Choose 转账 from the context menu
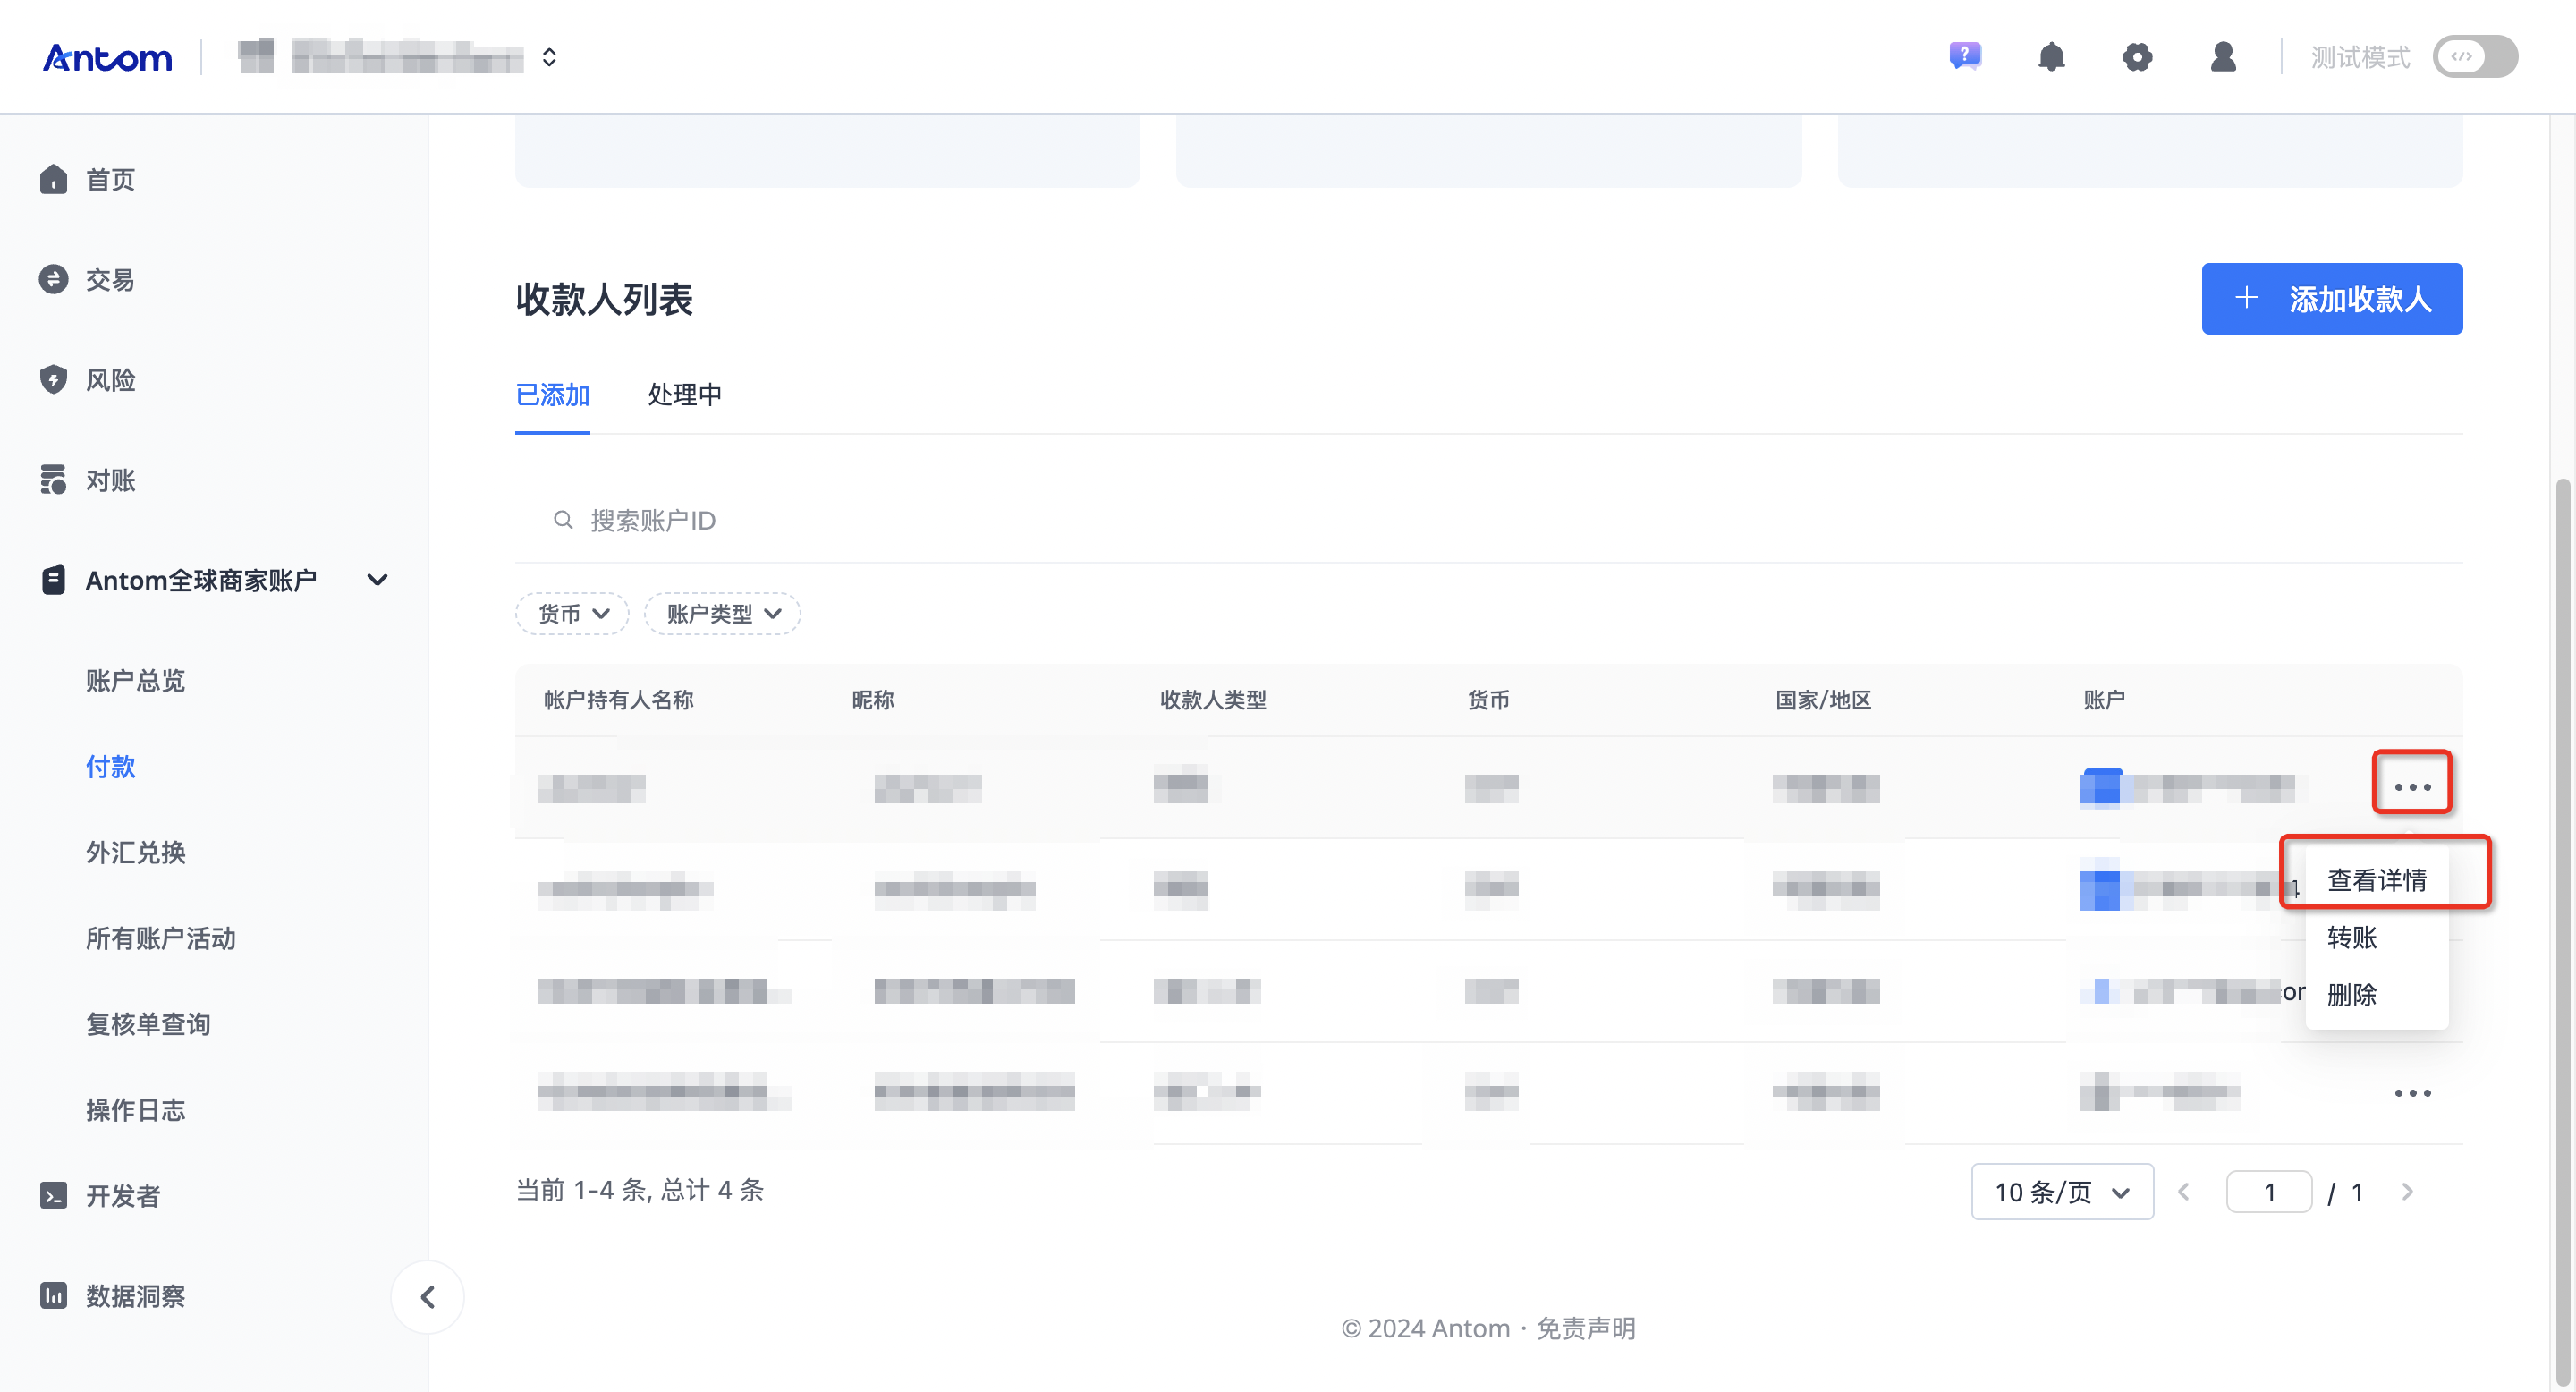This screenshot has width=2576, height=1392. [x=2351, y=937]
